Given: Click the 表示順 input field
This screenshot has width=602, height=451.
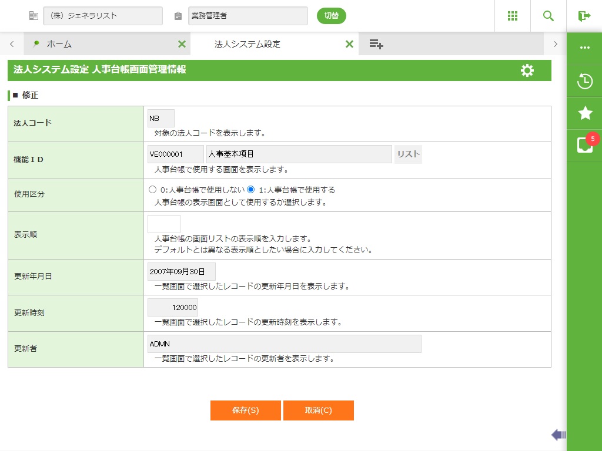Looking at the screenshot, I should 164,224.
